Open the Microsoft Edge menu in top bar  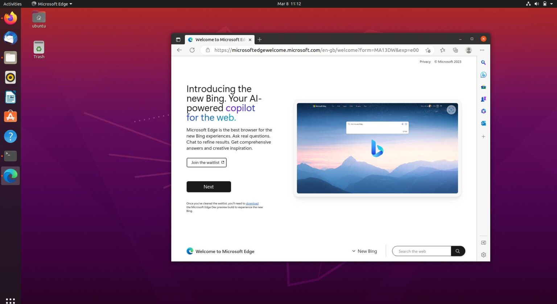tap(51, 4)
